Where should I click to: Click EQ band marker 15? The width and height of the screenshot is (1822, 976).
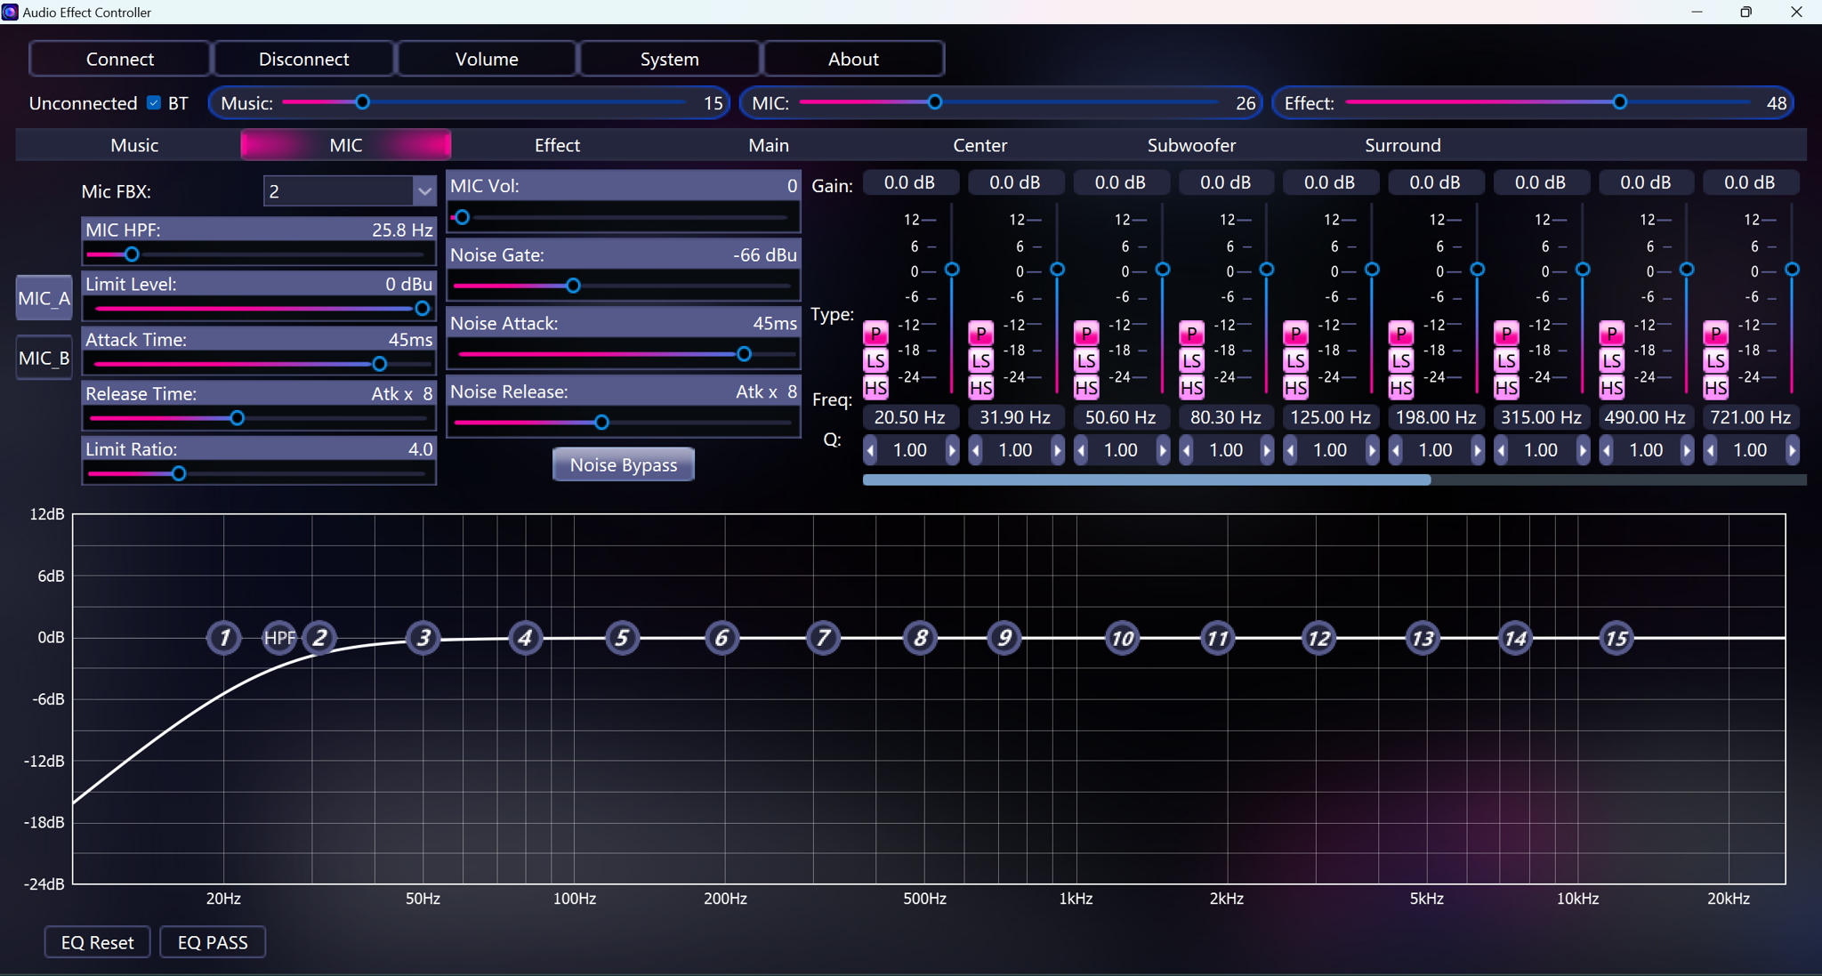1616,637
